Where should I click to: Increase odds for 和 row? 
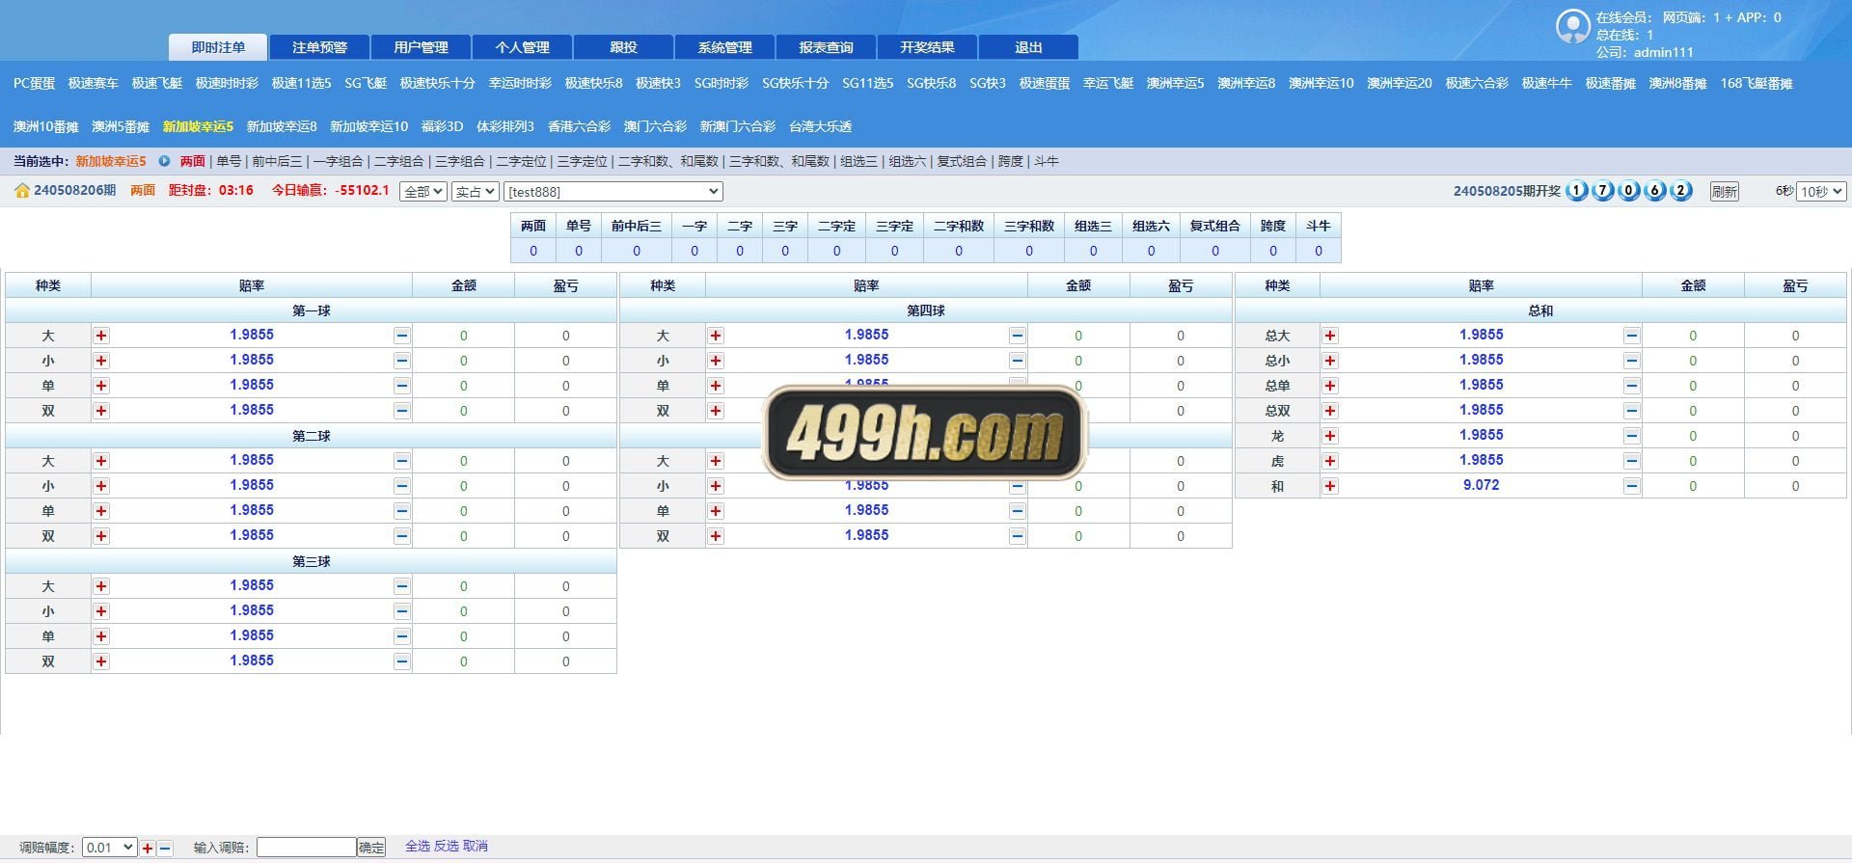[1330, 486]
